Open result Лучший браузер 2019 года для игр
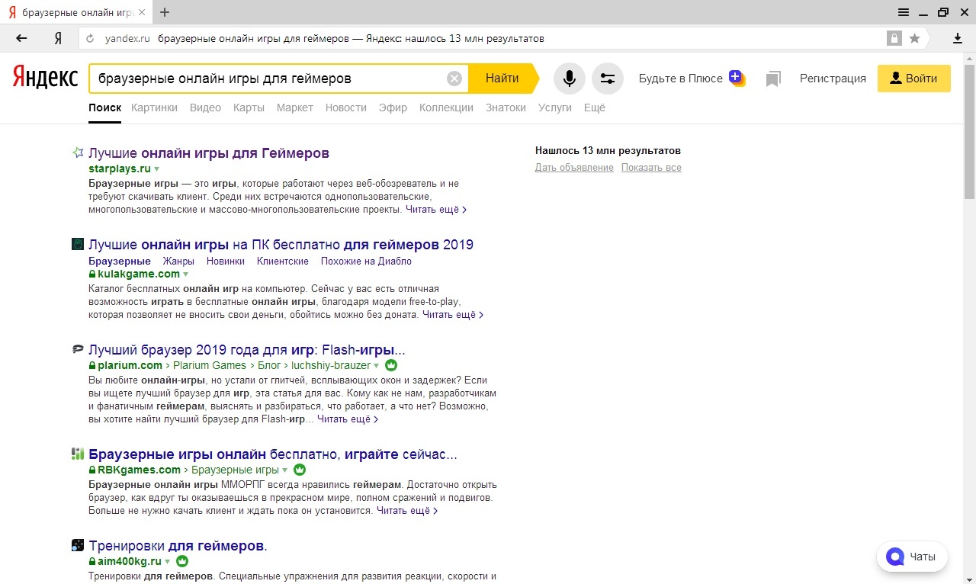This screenshot has height=584, width=976. click(247, 350)
